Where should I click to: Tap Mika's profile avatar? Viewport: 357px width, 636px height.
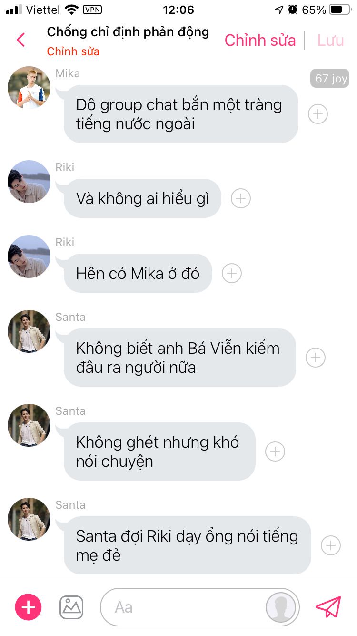click(29, 88)
